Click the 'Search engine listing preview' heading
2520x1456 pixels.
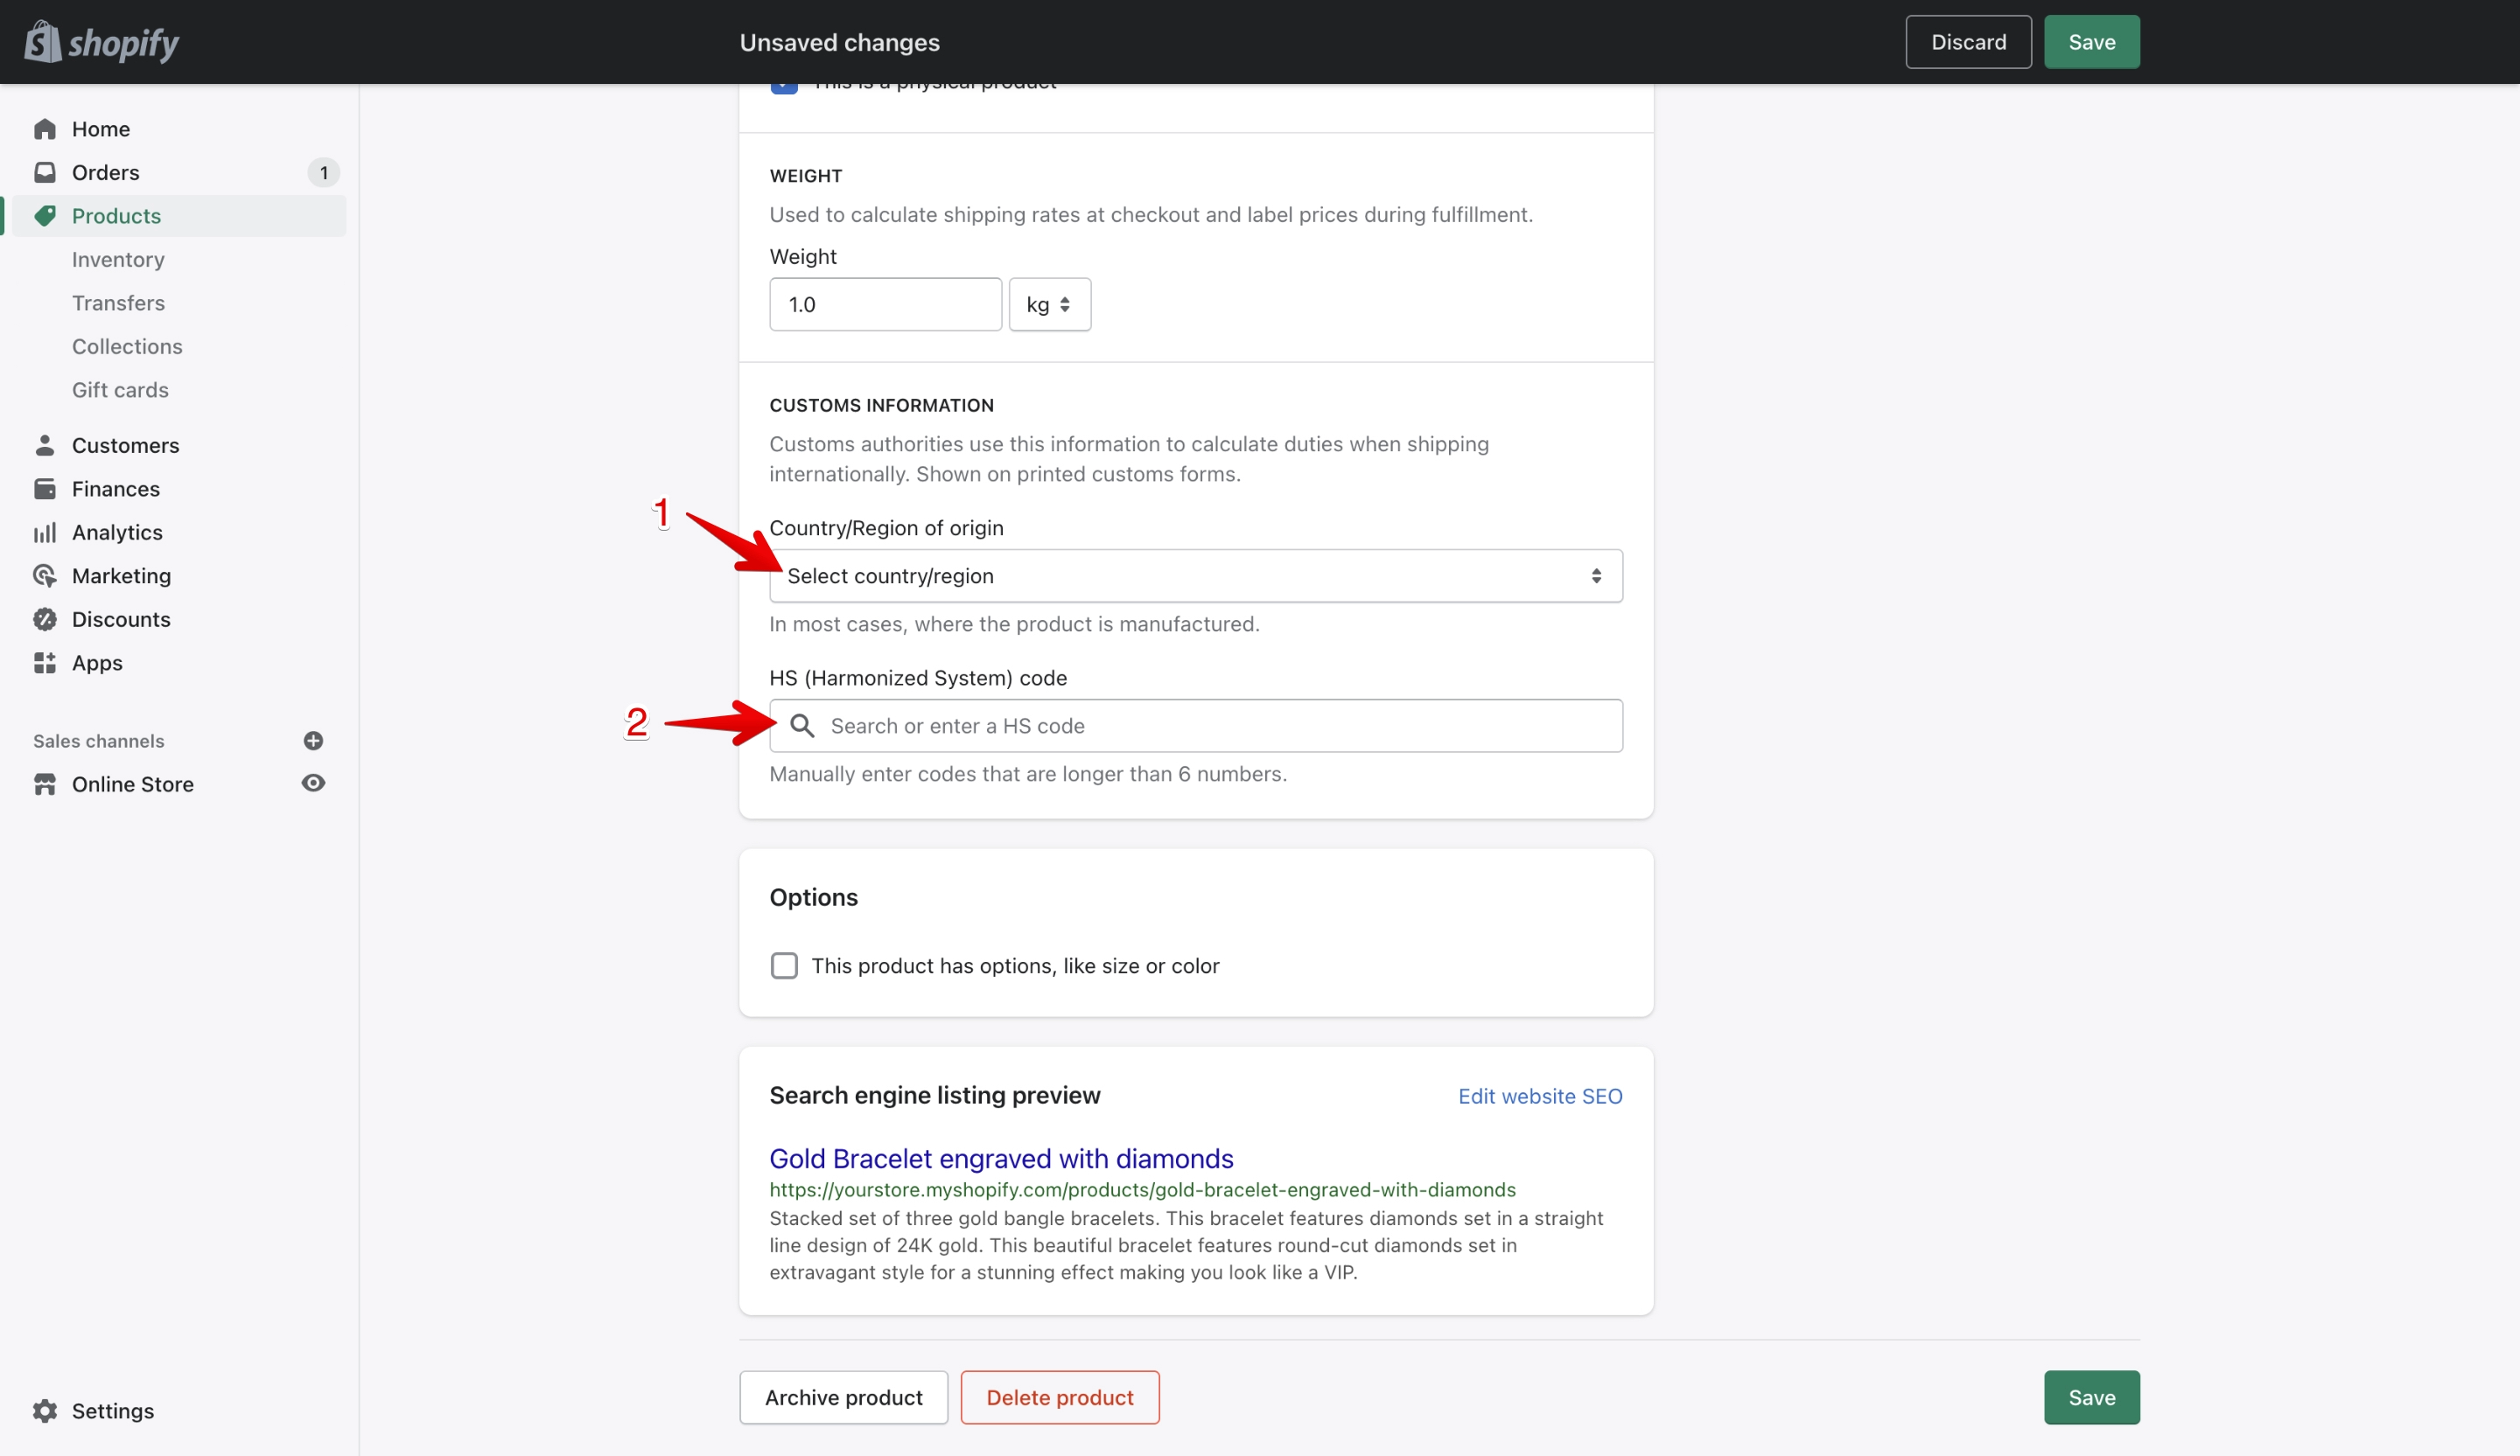pyautogui.click(x=935, y=1095)
